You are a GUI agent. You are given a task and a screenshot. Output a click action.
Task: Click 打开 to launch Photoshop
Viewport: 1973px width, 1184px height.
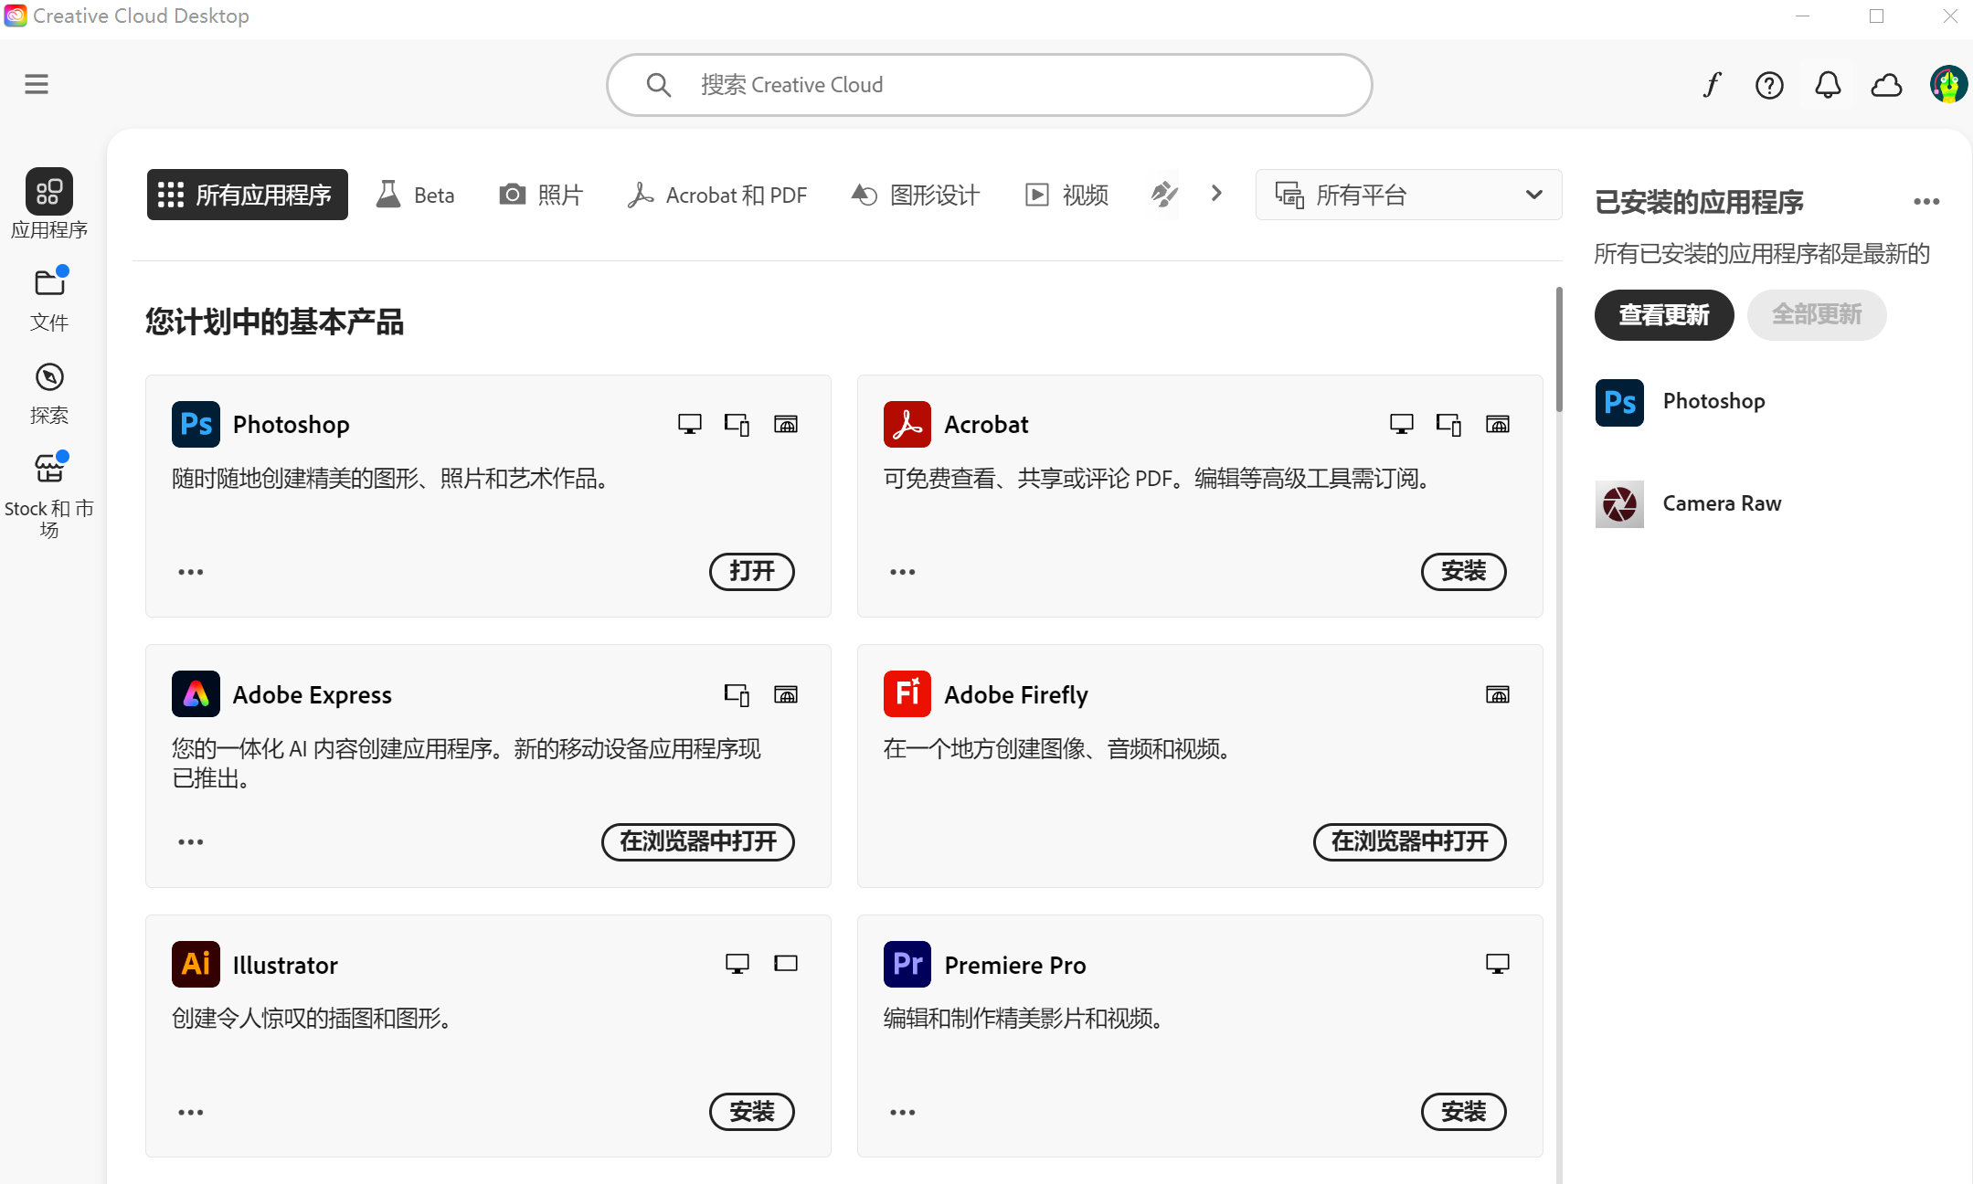[752, 572]
